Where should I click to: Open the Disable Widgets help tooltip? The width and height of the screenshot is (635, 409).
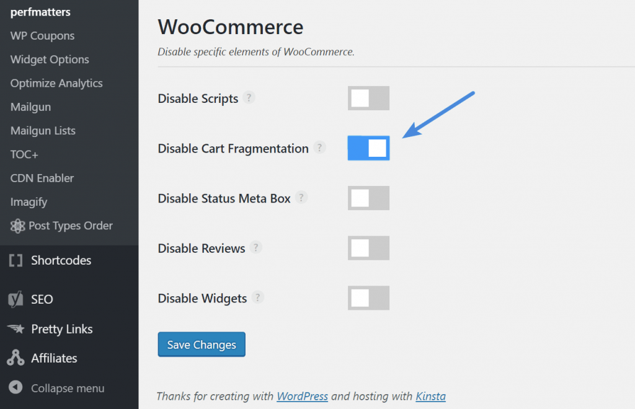point(259,297)
